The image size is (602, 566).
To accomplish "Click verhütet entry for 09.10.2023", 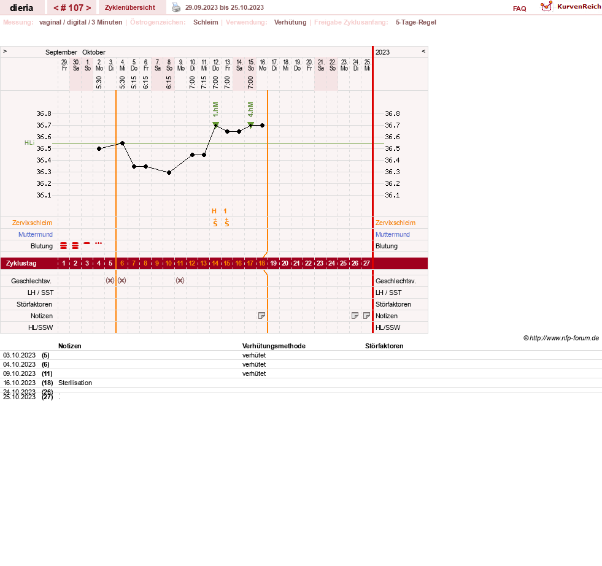I will tap(254, 373).
